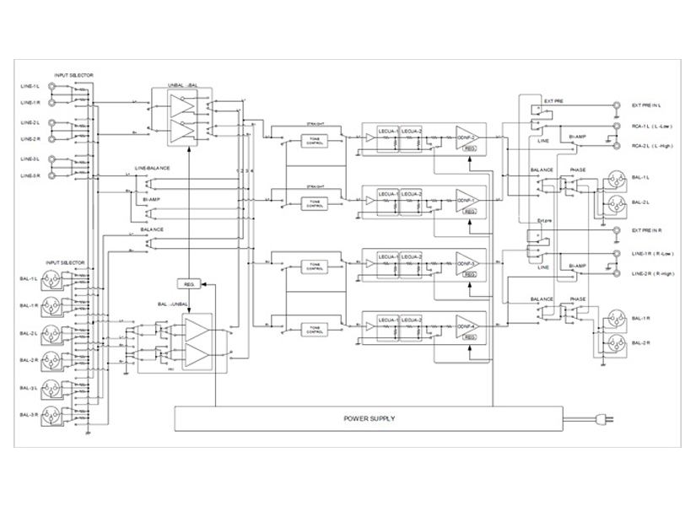Click the LINE-1 L RCA jack symbol
Image resolution: width=696 pixels, height=506 pixels.
click(52, 87)
